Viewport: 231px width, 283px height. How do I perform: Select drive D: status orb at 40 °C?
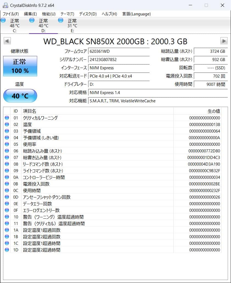(32, 20)
